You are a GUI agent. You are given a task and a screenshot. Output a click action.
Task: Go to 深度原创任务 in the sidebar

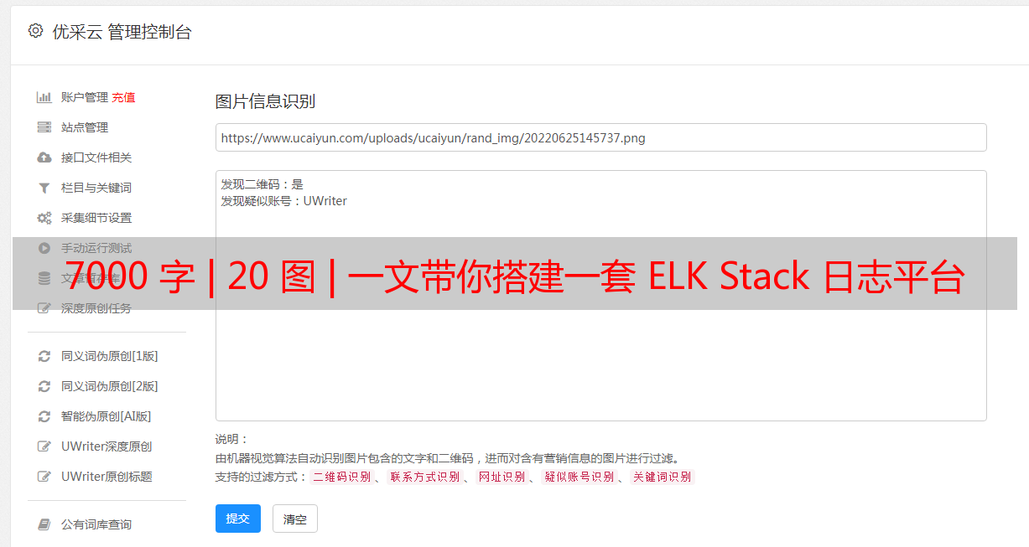point(96,308)
